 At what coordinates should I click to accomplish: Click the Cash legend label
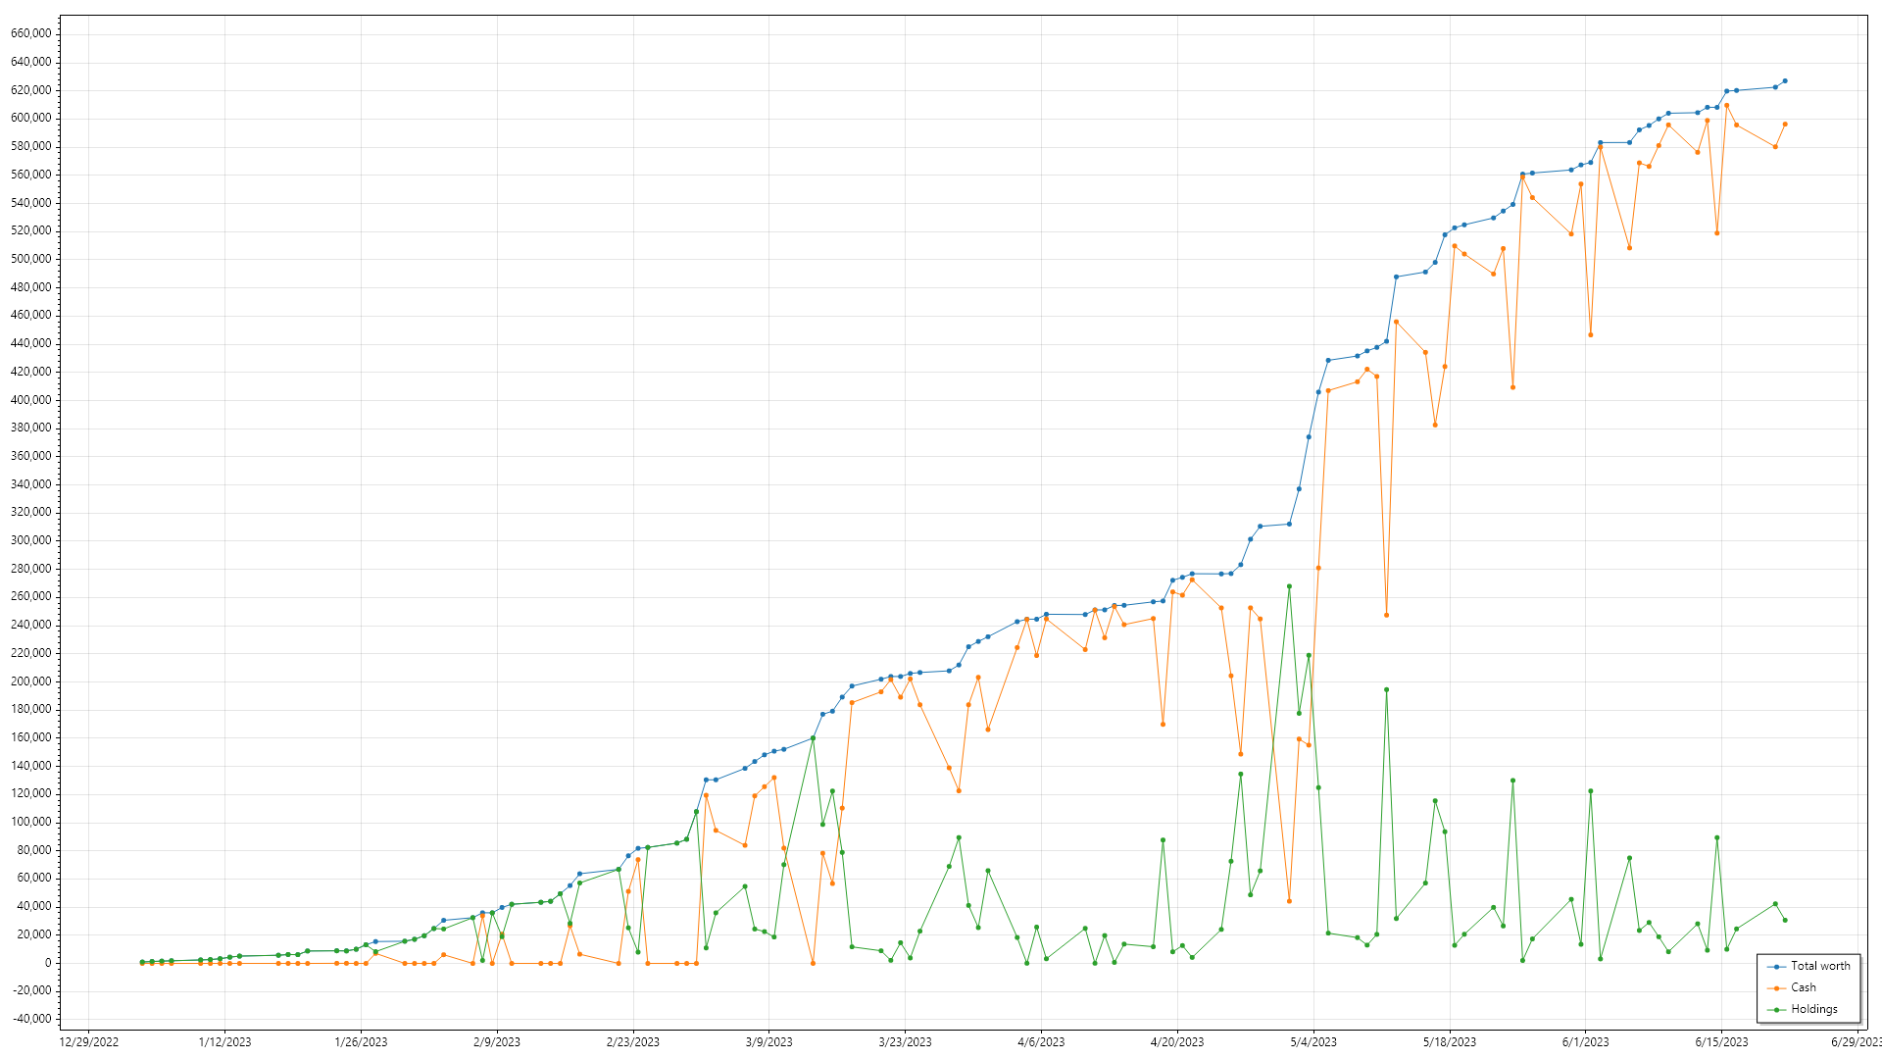[x=1803, y=987]
